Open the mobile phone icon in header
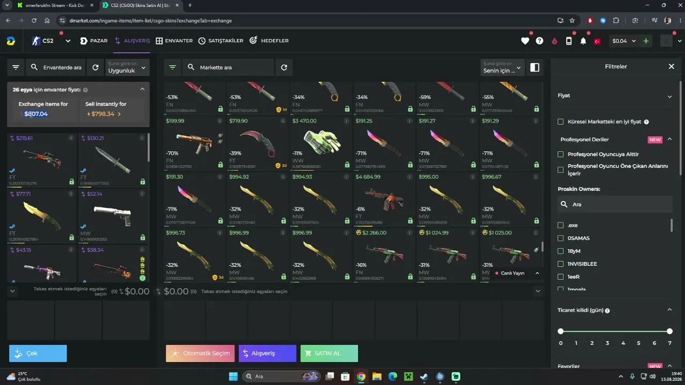The height and width of the screenshot is (385, 685). [x=569, y=41]
